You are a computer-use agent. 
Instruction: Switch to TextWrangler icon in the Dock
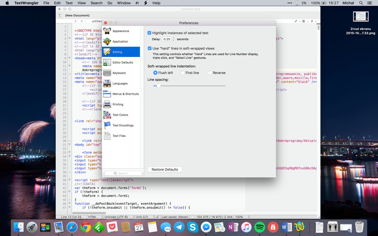tap(300, 227)
